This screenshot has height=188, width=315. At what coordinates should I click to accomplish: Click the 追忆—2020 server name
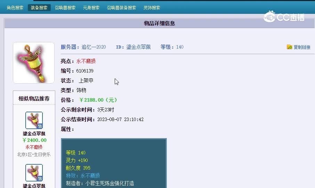pyautogui.click(x=94, y=47)
